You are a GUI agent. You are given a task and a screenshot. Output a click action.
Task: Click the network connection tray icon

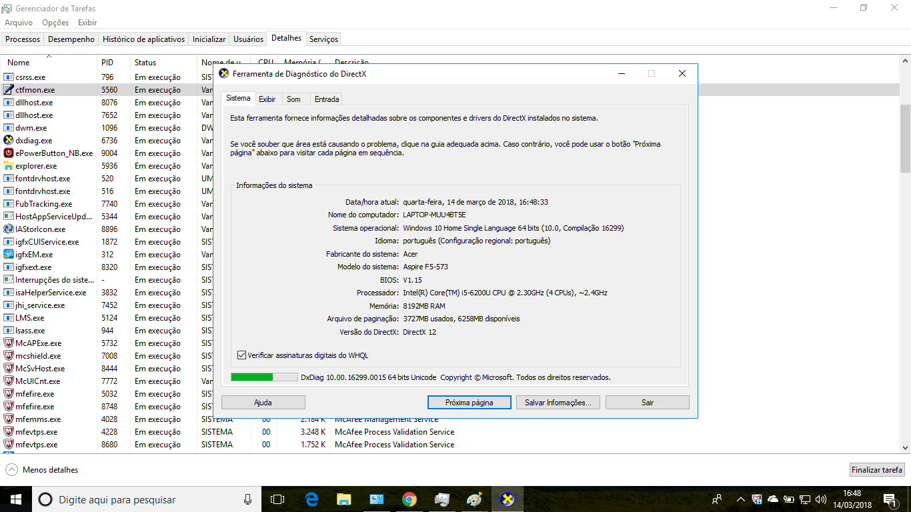805,499
